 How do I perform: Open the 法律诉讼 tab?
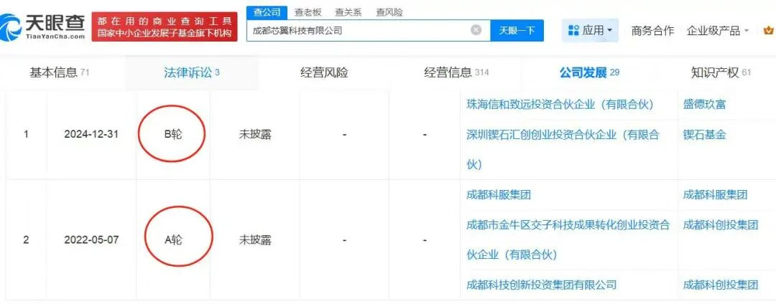click(192, 73)
